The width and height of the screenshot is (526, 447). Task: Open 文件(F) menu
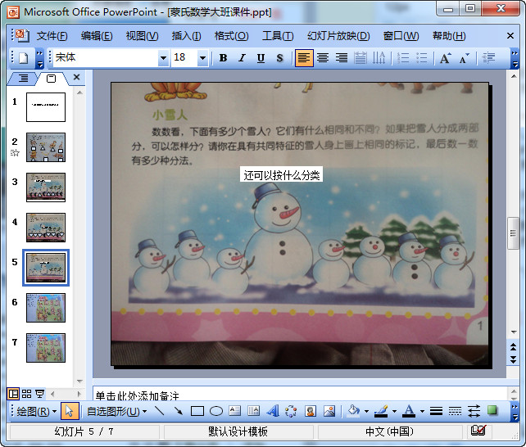pos(52,36)
